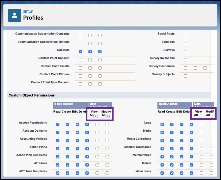Uncheck second checkbox in Contacts row
The width and height of the screenshot is (221, 180).
(90, 52)
